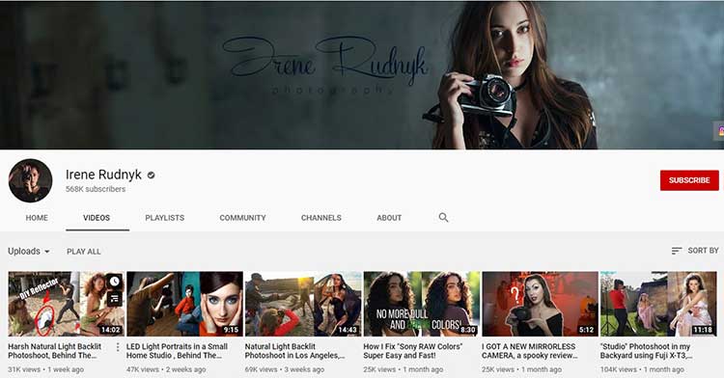This screenshot has height=378, width=724.
Task: Open the three-dot menu for Harsh Natural Light video
Action: click(118, 347)
